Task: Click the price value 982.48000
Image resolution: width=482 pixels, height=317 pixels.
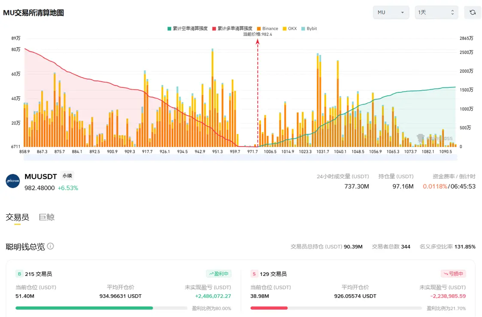Action: tap(39, 188)
